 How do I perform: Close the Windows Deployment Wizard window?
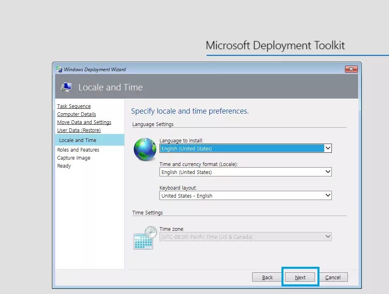[351, 69]
